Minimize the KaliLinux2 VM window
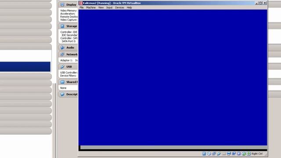The width and height of the screenshot is (281, 158). [256, 3]
